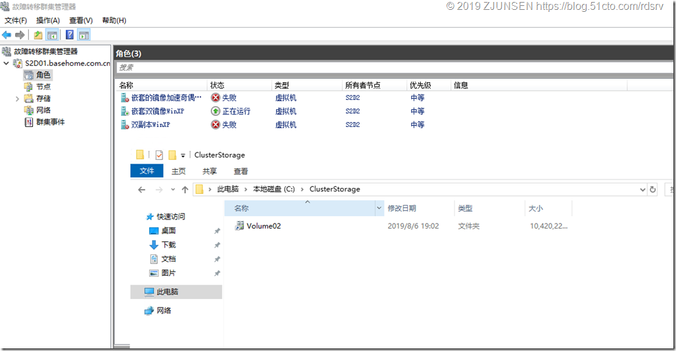Select the S2D01.basehome.com.cn cluster

click(x=68, y=63)
